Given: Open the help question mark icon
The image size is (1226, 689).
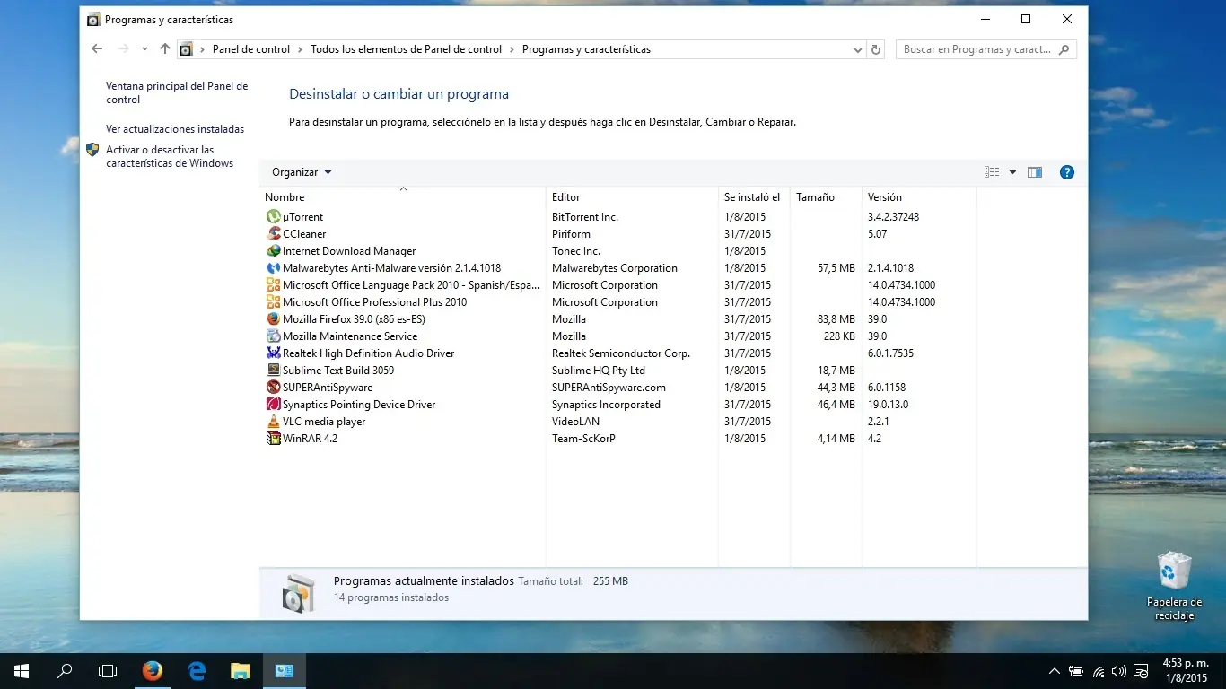Looking at the screenshot, I should 1066,172.
